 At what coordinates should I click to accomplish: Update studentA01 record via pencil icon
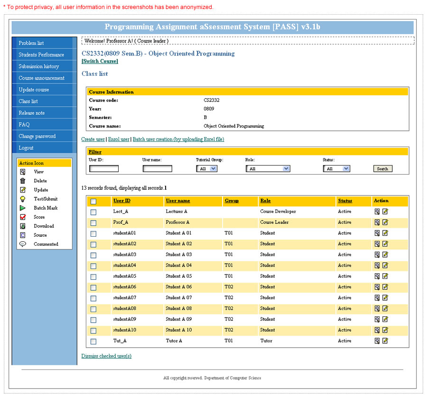click(385, 233)
